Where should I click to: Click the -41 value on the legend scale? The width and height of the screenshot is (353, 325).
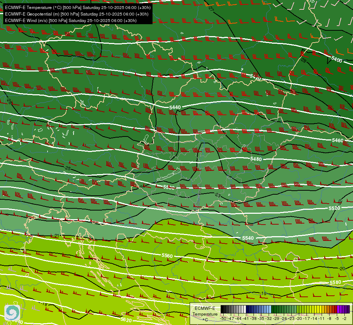pos(246,318)
